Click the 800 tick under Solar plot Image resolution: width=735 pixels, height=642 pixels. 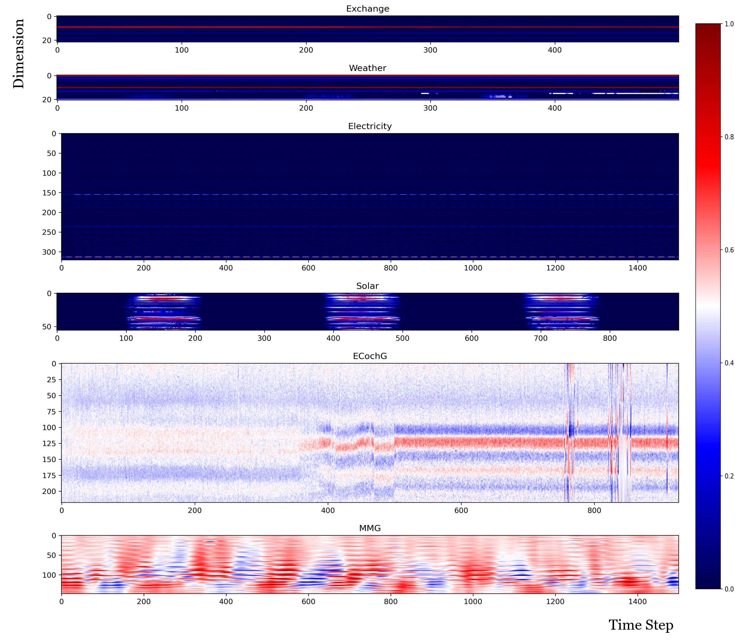pos(610,338)
